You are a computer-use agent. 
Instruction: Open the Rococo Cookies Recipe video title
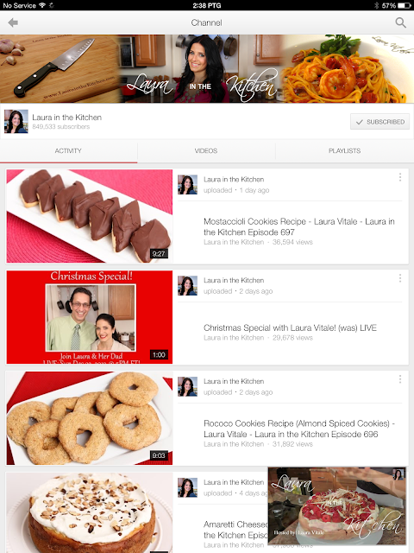[x=299, y=429]
